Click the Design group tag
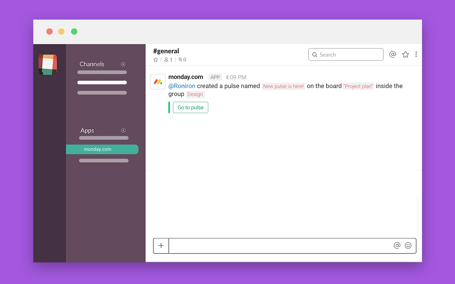Viewport: 455px width, 284px height. pos(195,94)
